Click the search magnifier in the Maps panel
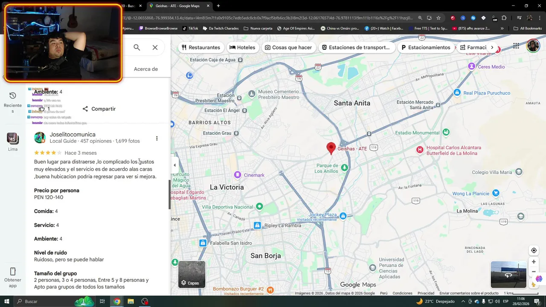The width and height of the screenshot is (546, 307). tap(136, 47)
